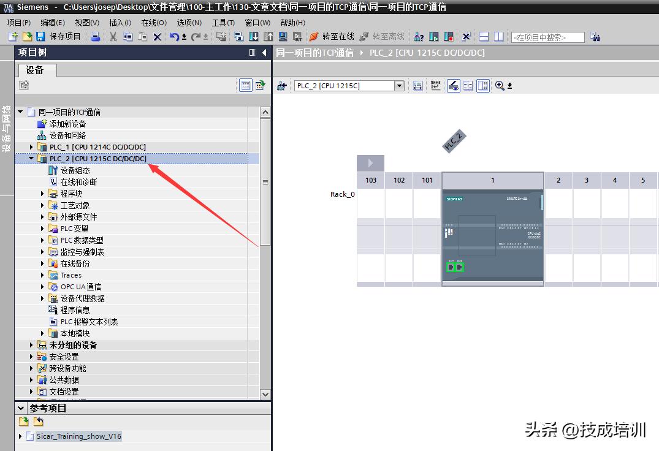This screenshot has width=659, height=451.
Task: Click the new project icon in toolbar
Action: coord(13,37)
